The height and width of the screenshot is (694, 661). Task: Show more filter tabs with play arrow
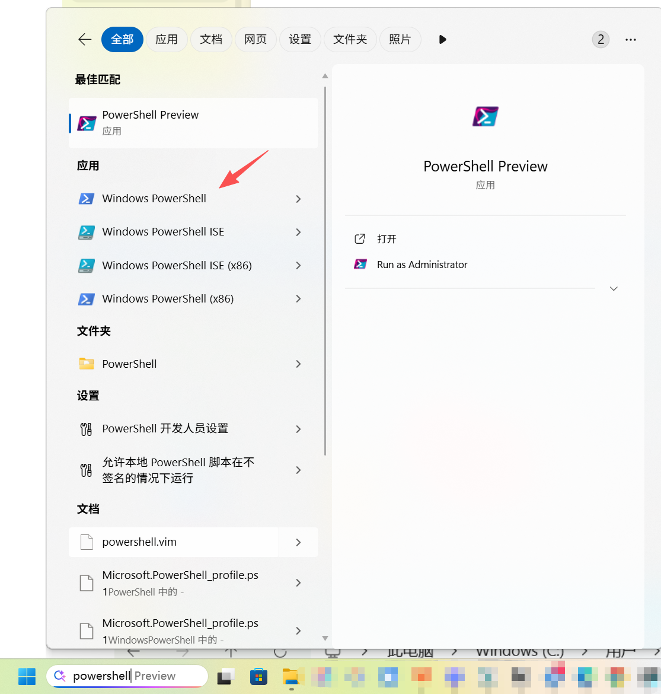442,39
